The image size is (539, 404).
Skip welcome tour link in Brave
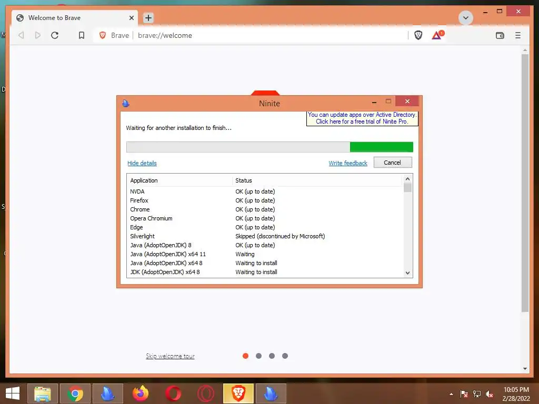pos(170,356)
